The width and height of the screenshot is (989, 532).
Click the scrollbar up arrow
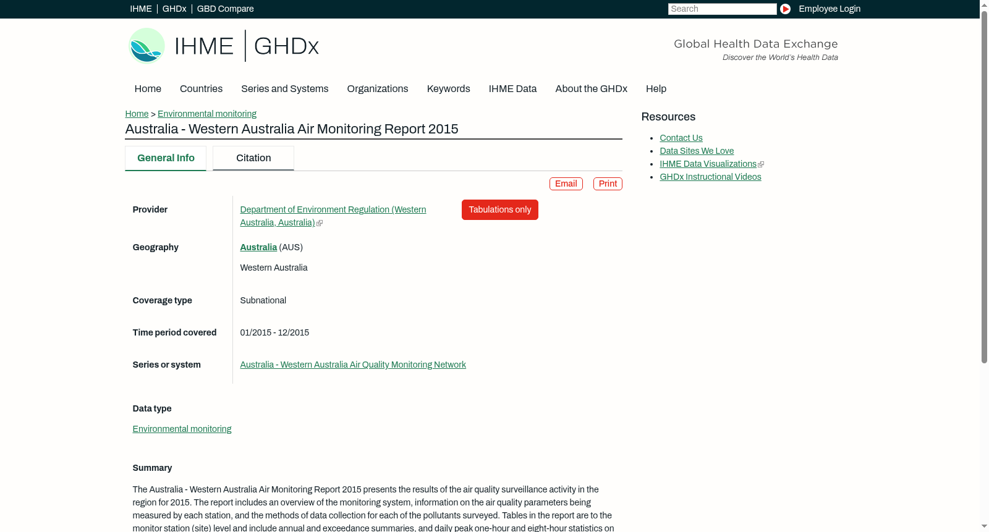pyautogui.click(x=984, y=4)
